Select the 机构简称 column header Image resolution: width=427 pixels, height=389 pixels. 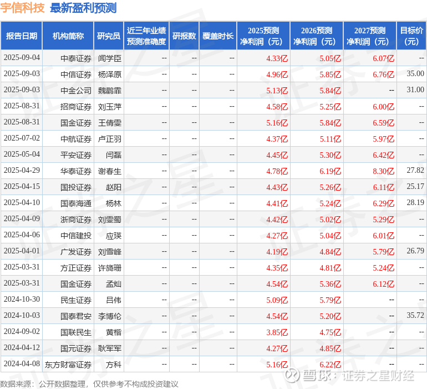(x=68, y=36)
